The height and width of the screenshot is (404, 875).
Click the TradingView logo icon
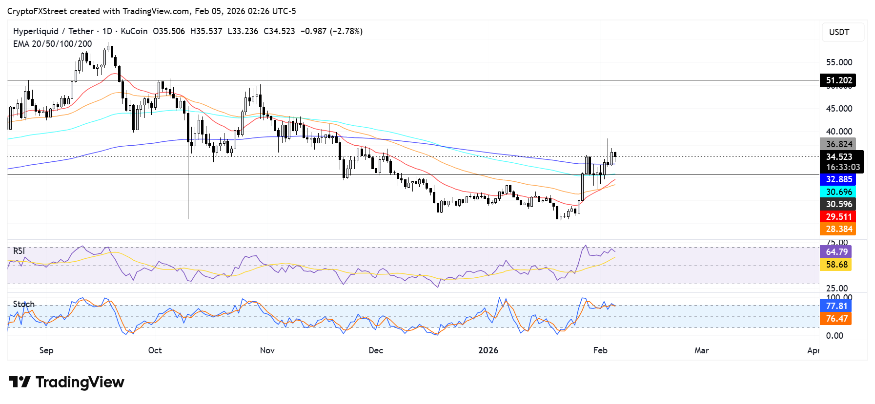click(20, 382)
